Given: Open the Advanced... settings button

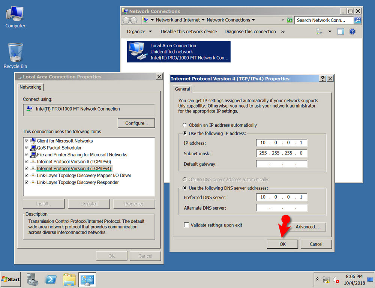Looking at the screenshot, I should (307, 227).
